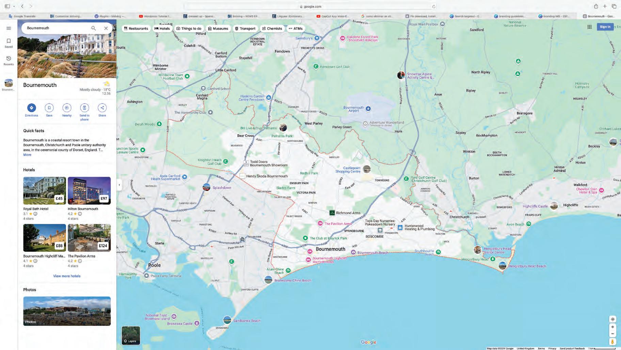Viewport: 621px width, 350px height.
Task: Click the Poole Ferry Terminal marker
Action: 146,276
